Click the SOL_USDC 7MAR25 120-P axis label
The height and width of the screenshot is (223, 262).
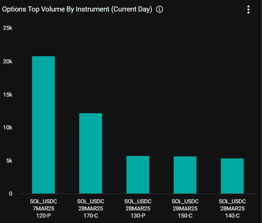coord(43,208)
